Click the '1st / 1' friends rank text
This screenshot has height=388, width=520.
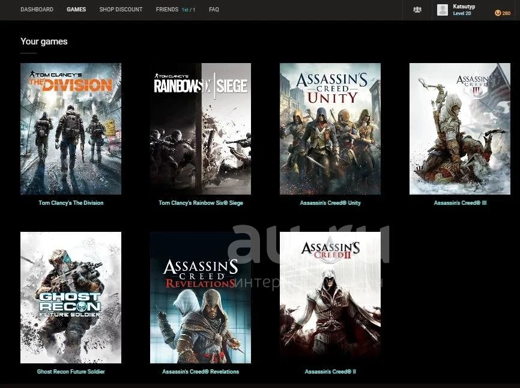(189, 10)
